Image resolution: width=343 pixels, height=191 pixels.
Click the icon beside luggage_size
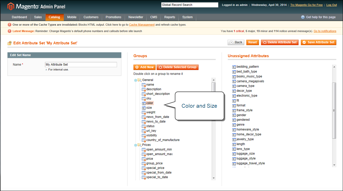(234, 154)
